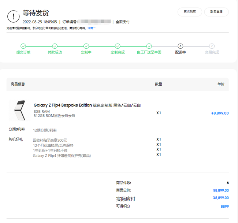Click the step 7 交易完成 circle icon
238x223 pixels.
[212, 46]
